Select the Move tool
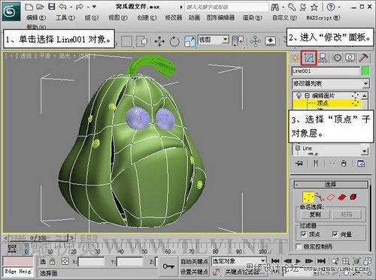Screen dimensions: 376x280 pos(159,41)
